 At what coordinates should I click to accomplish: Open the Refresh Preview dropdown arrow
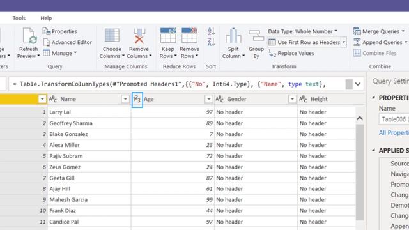[x=38, y=56]
